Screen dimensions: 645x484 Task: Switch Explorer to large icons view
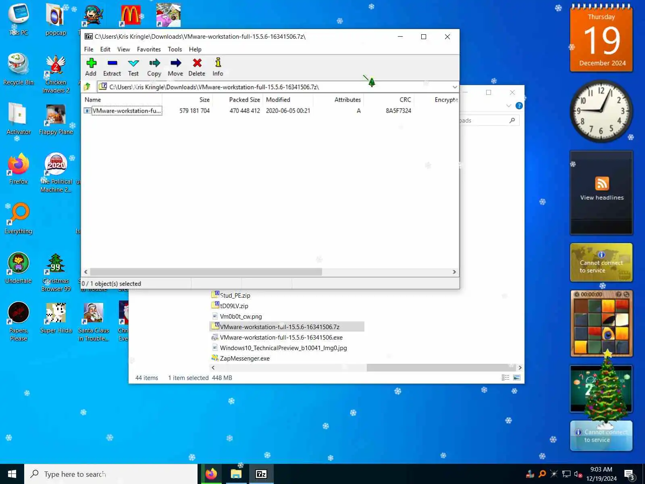click(x=517, y=378)
